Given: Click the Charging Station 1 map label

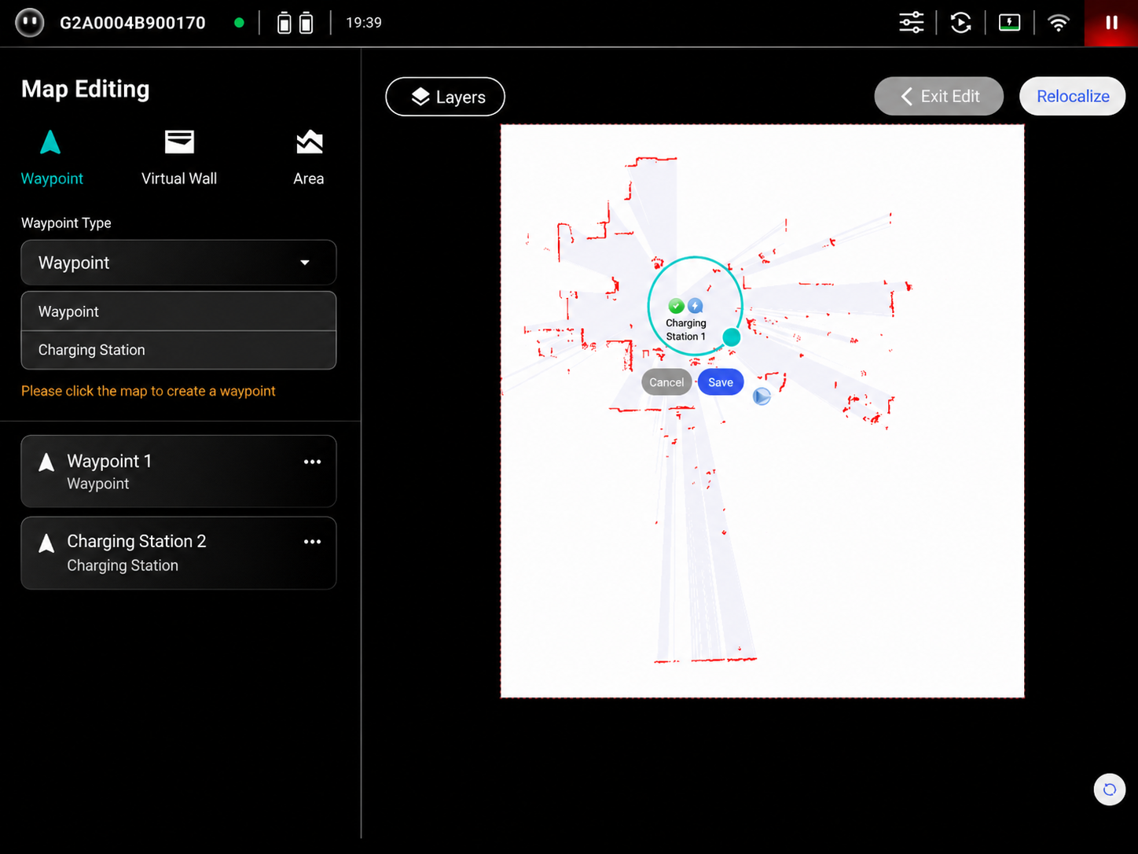Looking at the screenshot, I should (x=686, y=329).
